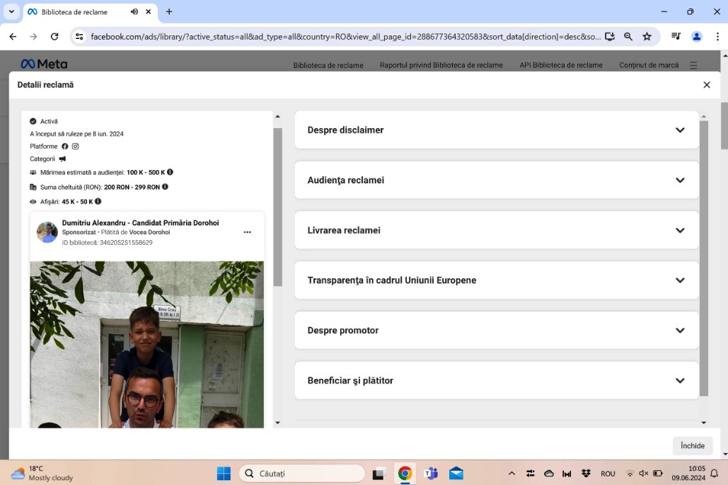Open the Dumitriu Alexandru page name link
Viewport: 728px width, 485px height.
pos(140,222)
